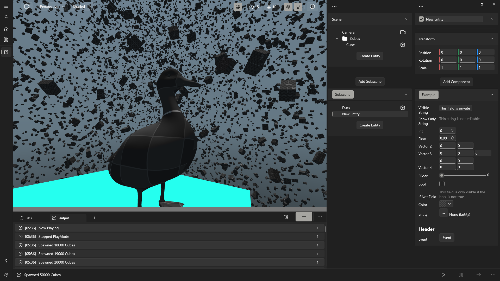Open the hamburger menu
Image resolution: width=500 pixels, height=281 pixels.
pos(6,6)
